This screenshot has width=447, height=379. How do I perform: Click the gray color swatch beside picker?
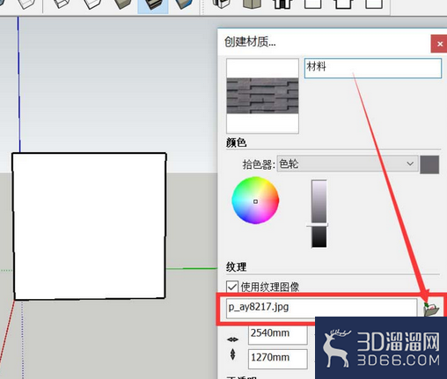point(429,164)
